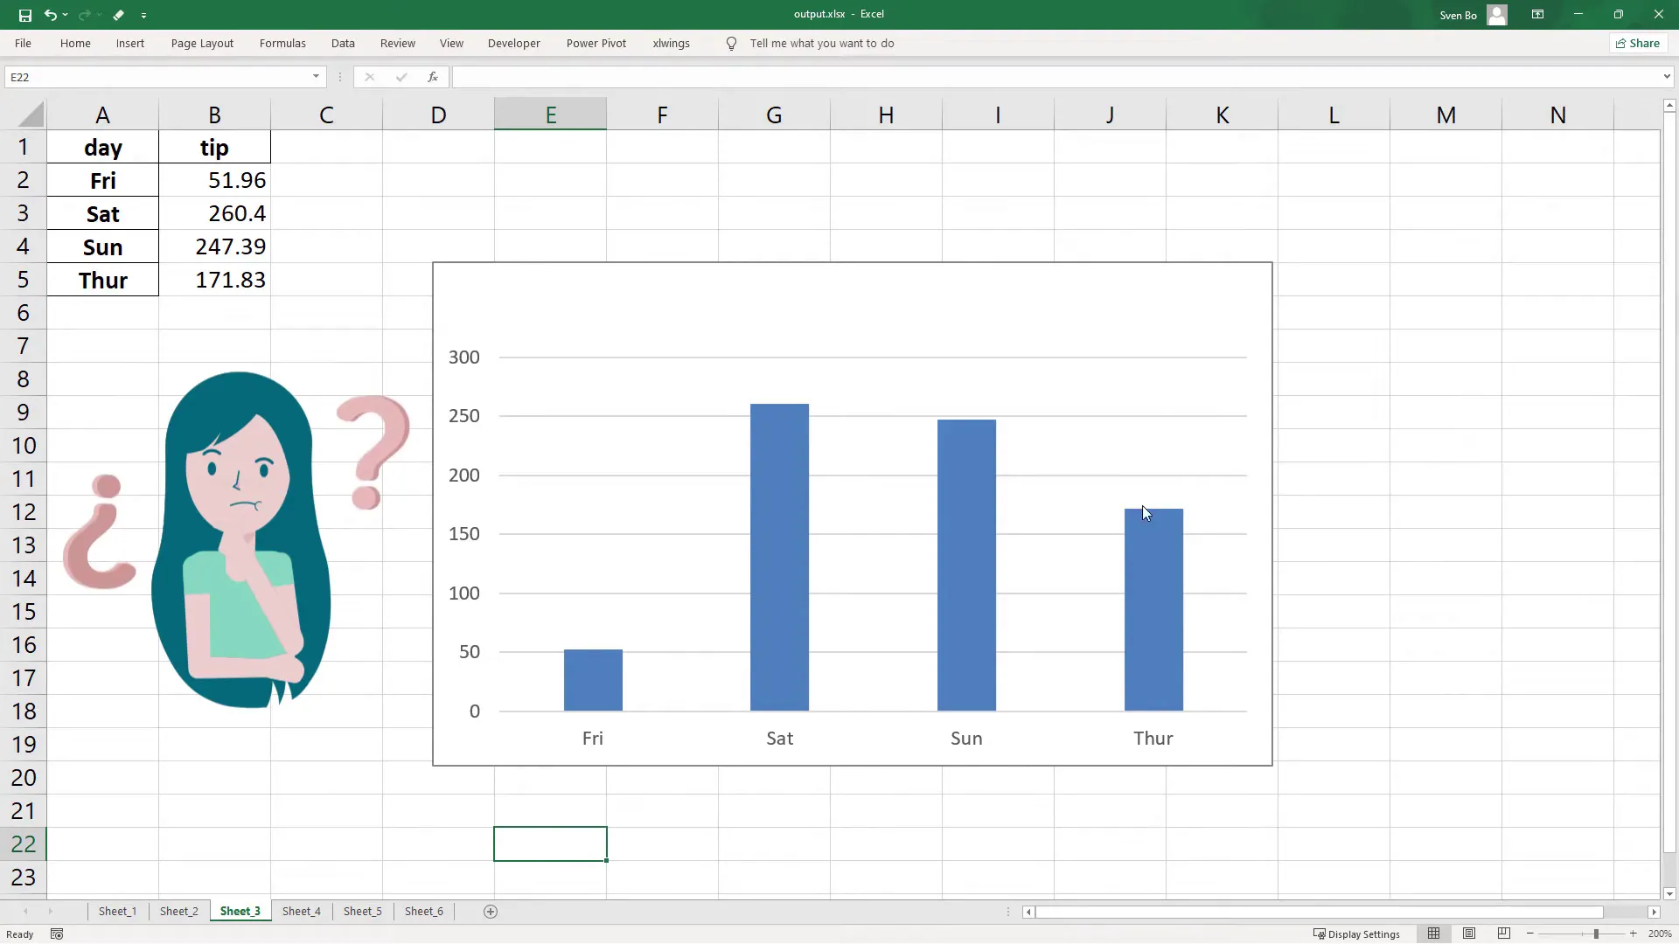Click the Save icon in quick access toolbar
Image resolution: width=1679 pixels, height=944 pixels.
click(x=24, y=15)
